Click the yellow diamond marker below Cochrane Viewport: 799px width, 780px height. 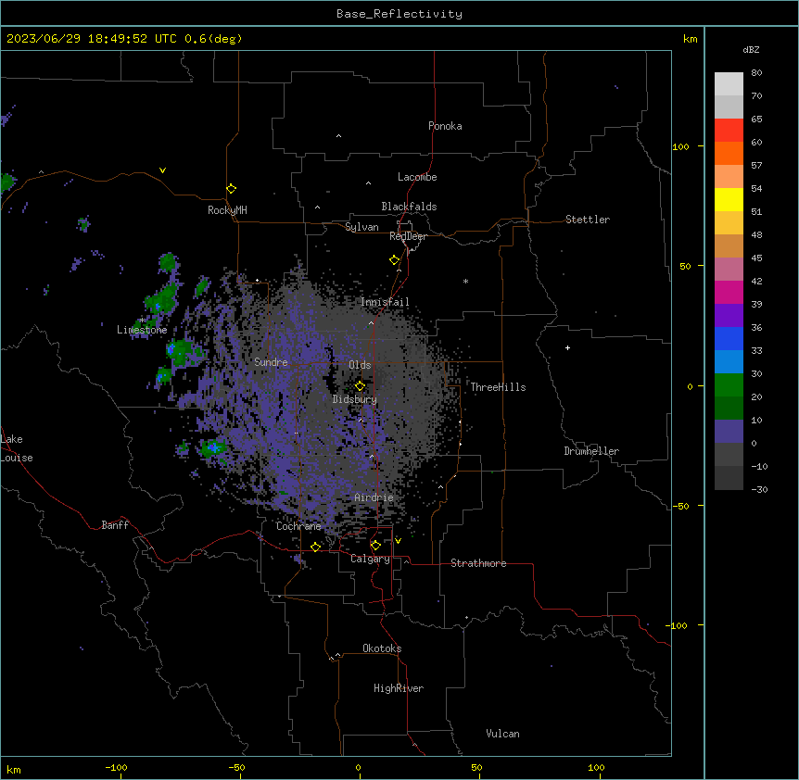pyautogui.click(x=315, y=547)
